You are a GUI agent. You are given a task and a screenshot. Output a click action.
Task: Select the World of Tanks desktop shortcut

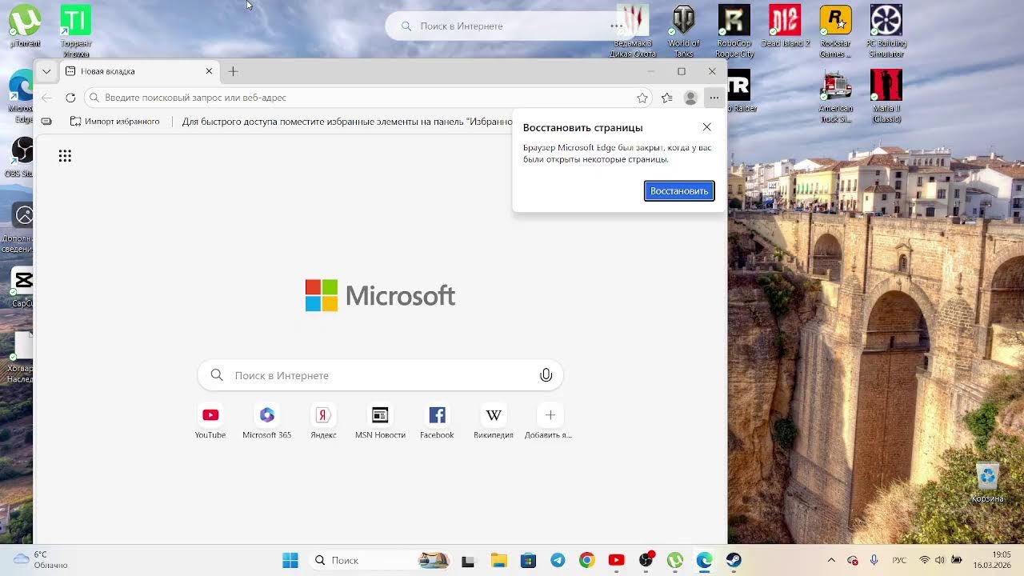pyautogui.click(x=684, y=32)
